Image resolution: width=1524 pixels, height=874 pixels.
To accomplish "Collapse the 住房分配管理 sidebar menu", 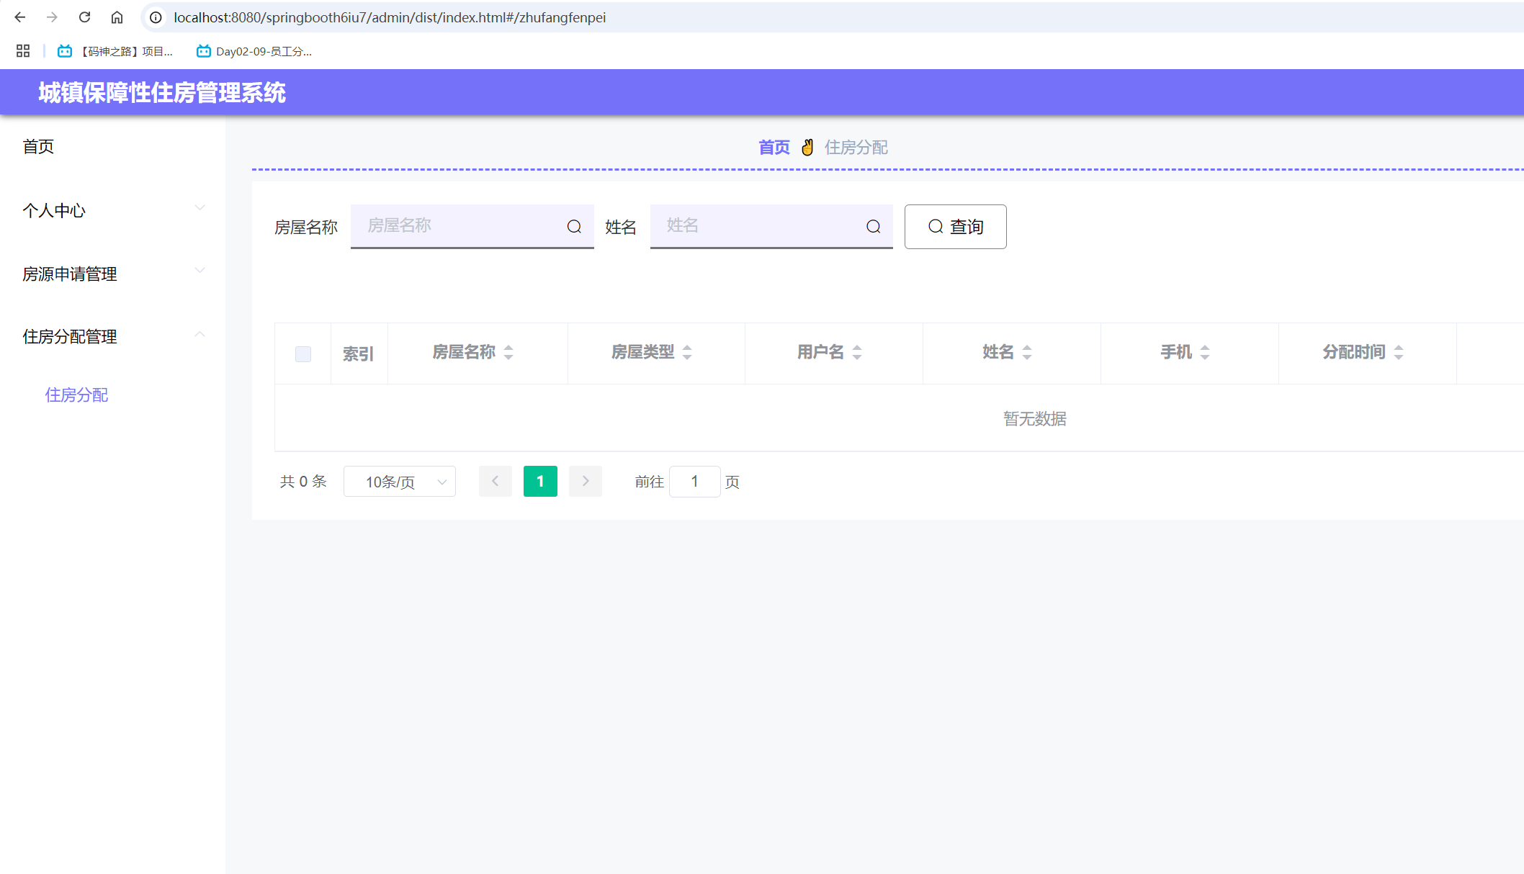I will [x=112, y=336].
